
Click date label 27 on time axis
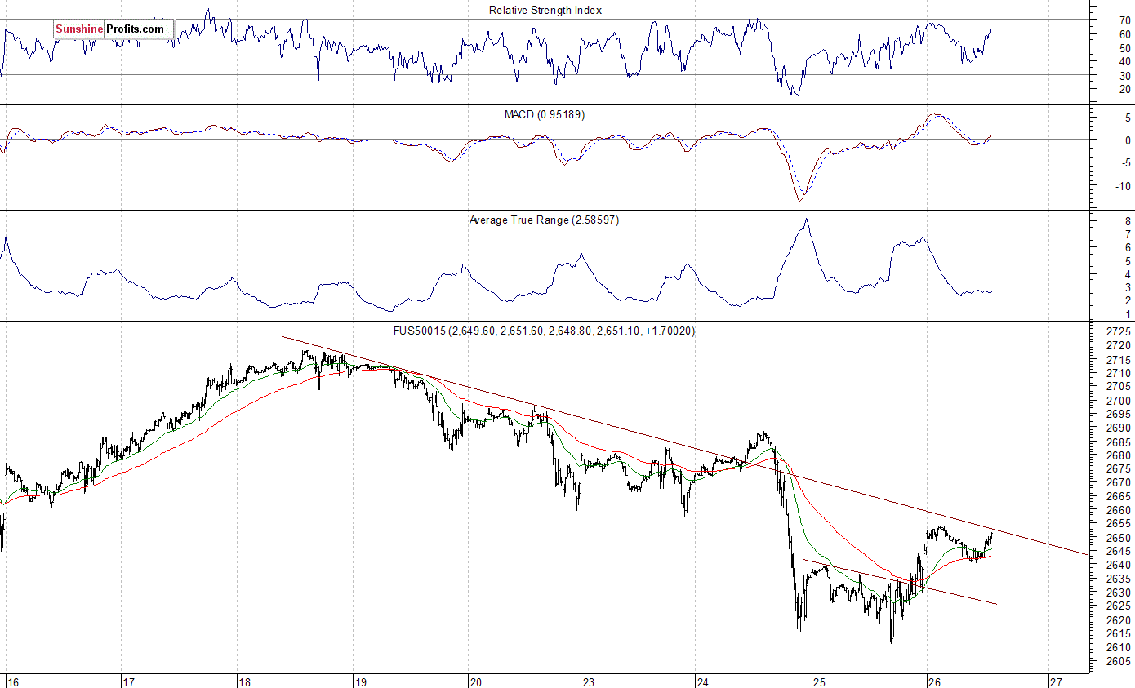click(x=1055, y=681)
